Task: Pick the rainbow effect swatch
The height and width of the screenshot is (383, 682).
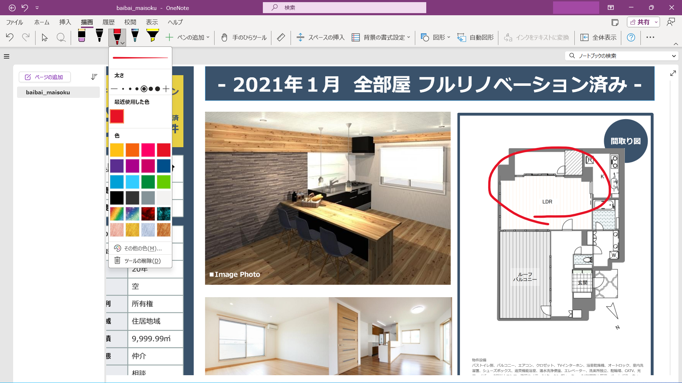Action: click(117, 214)
